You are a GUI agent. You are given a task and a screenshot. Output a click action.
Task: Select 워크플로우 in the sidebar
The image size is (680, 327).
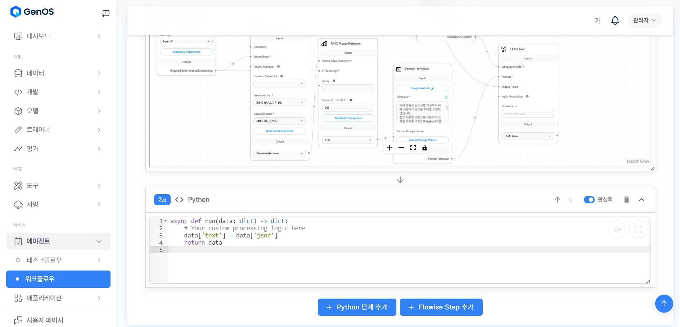coord(58,279)
